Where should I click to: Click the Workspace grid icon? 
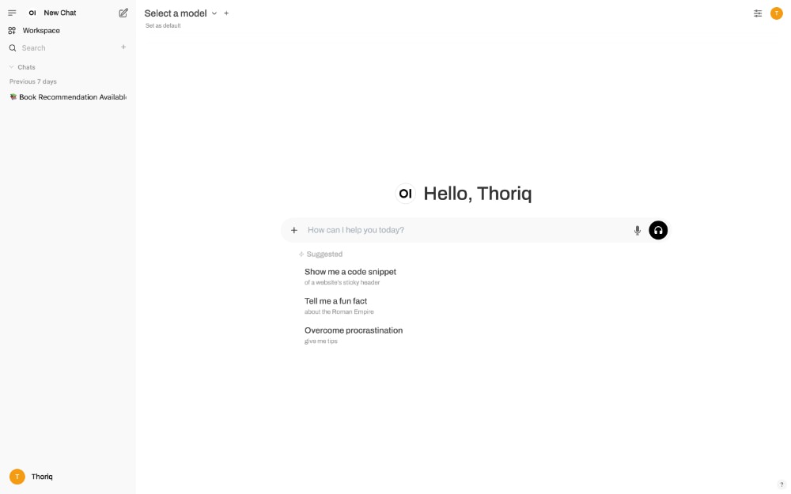(12, 31)
